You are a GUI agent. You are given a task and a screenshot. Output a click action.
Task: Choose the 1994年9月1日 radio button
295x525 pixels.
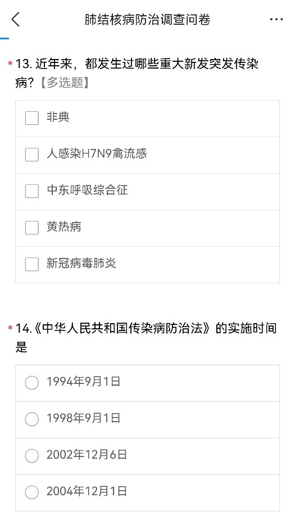(32, 383)
